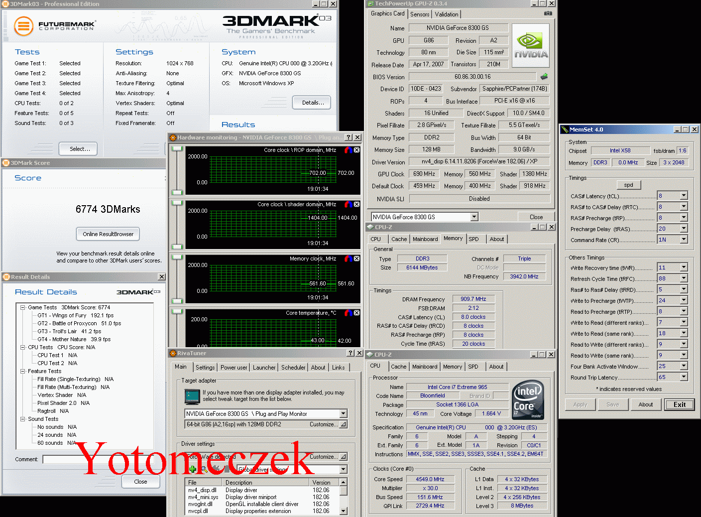Screen dimensions: 701x517
Task: Select the nv4_disp.dll row in driver list
Action: (261, 490)
